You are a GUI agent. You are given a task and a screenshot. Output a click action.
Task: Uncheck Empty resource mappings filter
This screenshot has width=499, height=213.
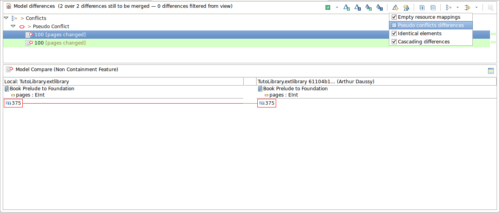coord(394,17)
